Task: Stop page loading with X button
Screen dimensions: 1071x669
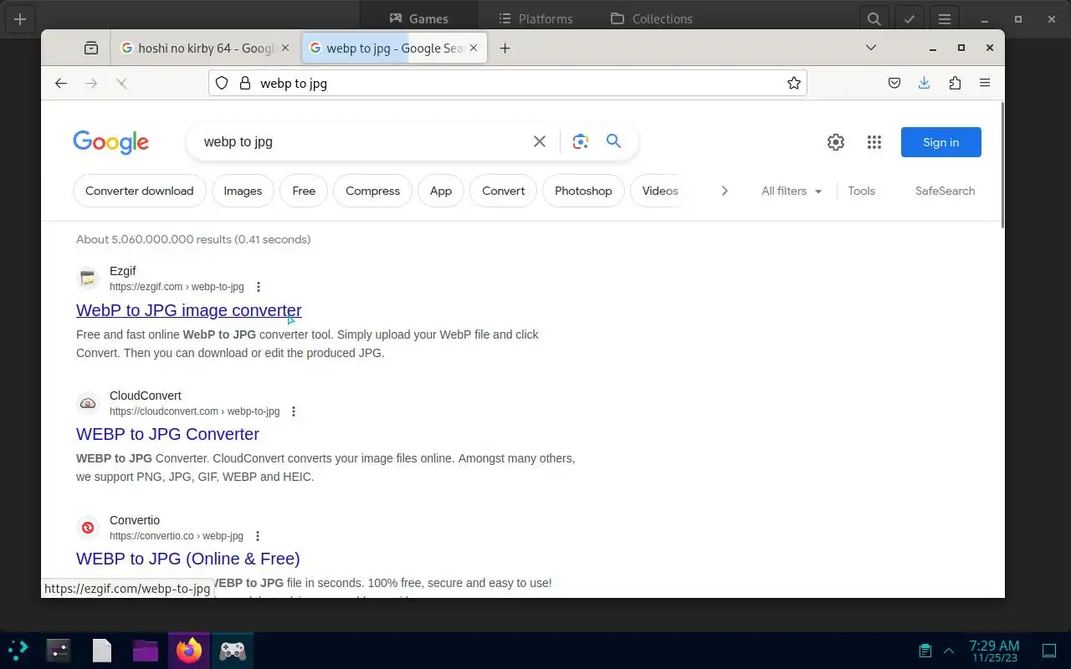Action: 121,83
